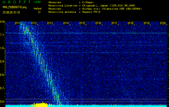Click the time marker 0712
This screenshot has height=107, width=169.
coord(34,23)
